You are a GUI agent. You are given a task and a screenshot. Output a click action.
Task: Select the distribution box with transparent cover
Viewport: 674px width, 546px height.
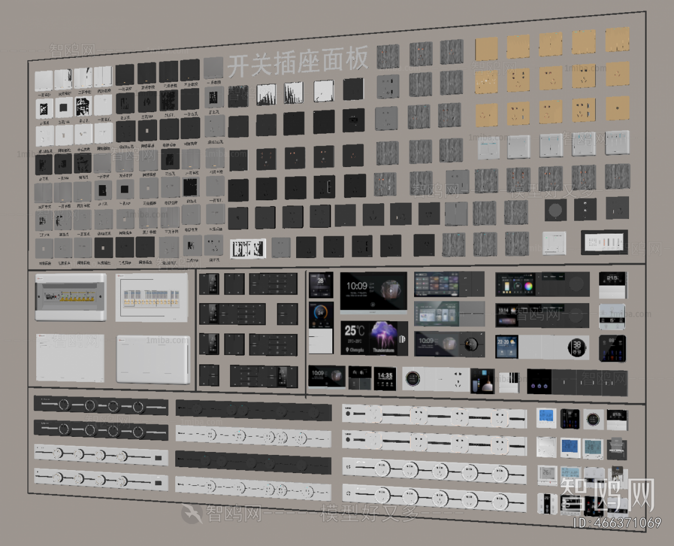tap(152, 297)
